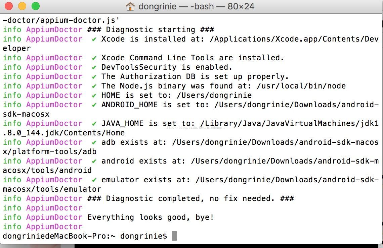Click the line 'acosx/tools/android'
Screen dimensions: 383x248
[x=47, y=170]
